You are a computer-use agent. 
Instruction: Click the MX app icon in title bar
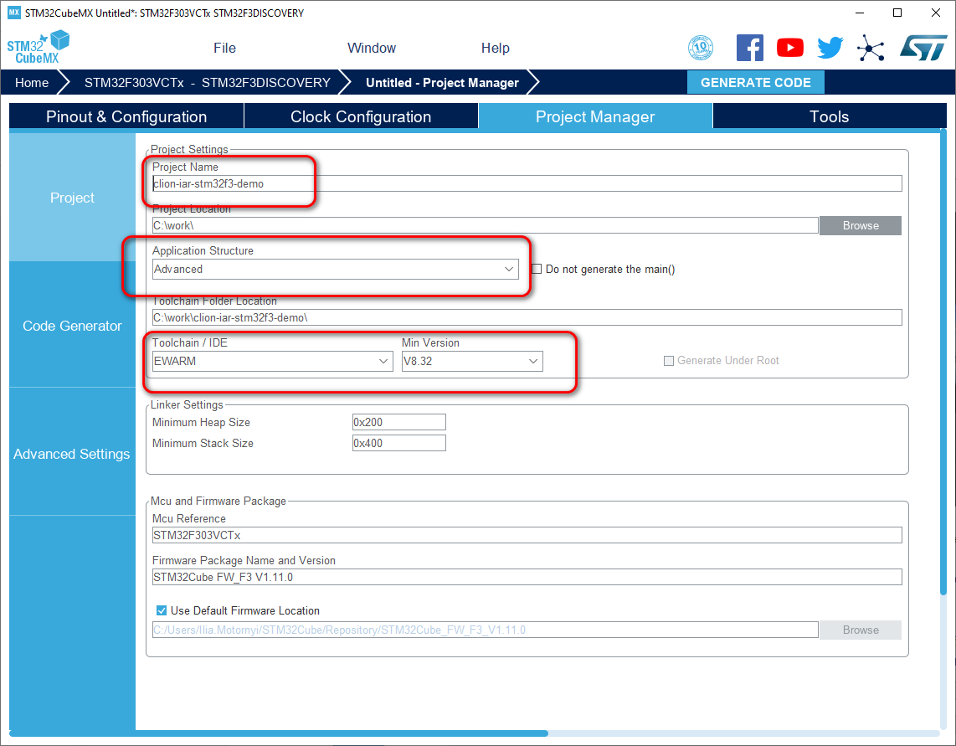click(x=13, y=13)
